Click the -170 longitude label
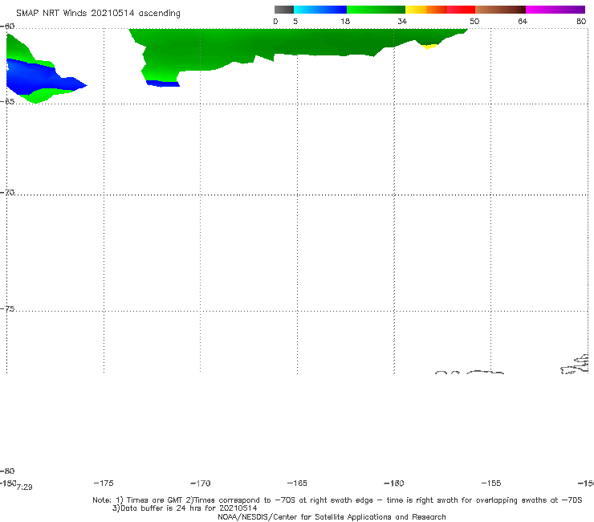The image size is (594, 522). tap(201, 483)
